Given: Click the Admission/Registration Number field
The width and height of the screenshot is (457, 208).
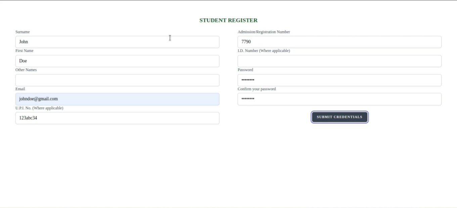Looking at the screenshot, I should 339,42.
